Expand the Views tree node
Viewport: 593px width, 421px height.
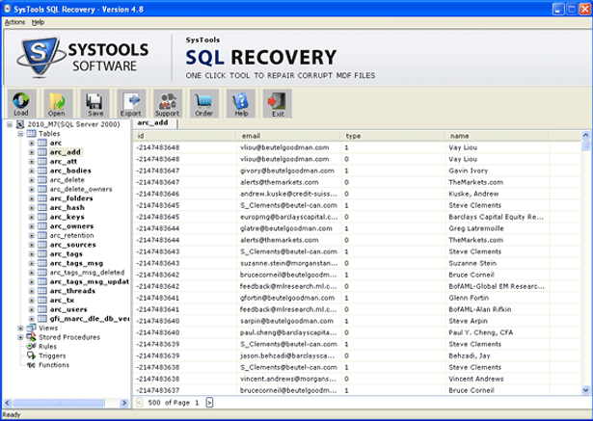point(20,328)
